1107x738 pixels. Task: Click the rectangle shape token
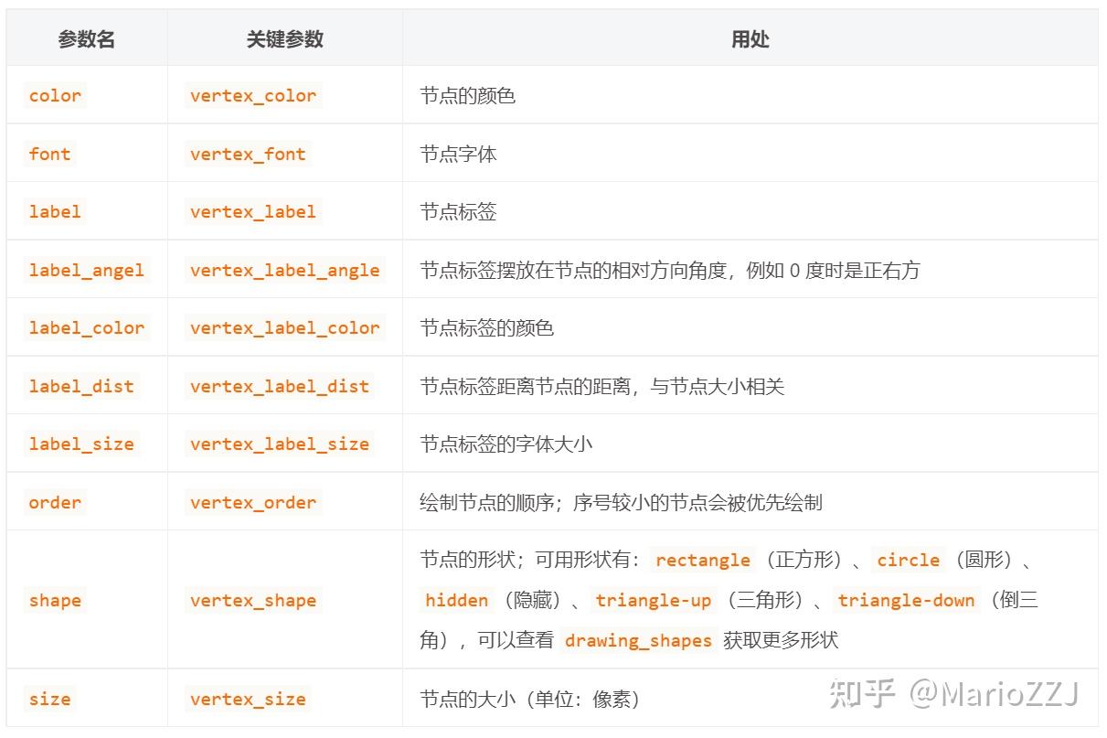[701, 559]
